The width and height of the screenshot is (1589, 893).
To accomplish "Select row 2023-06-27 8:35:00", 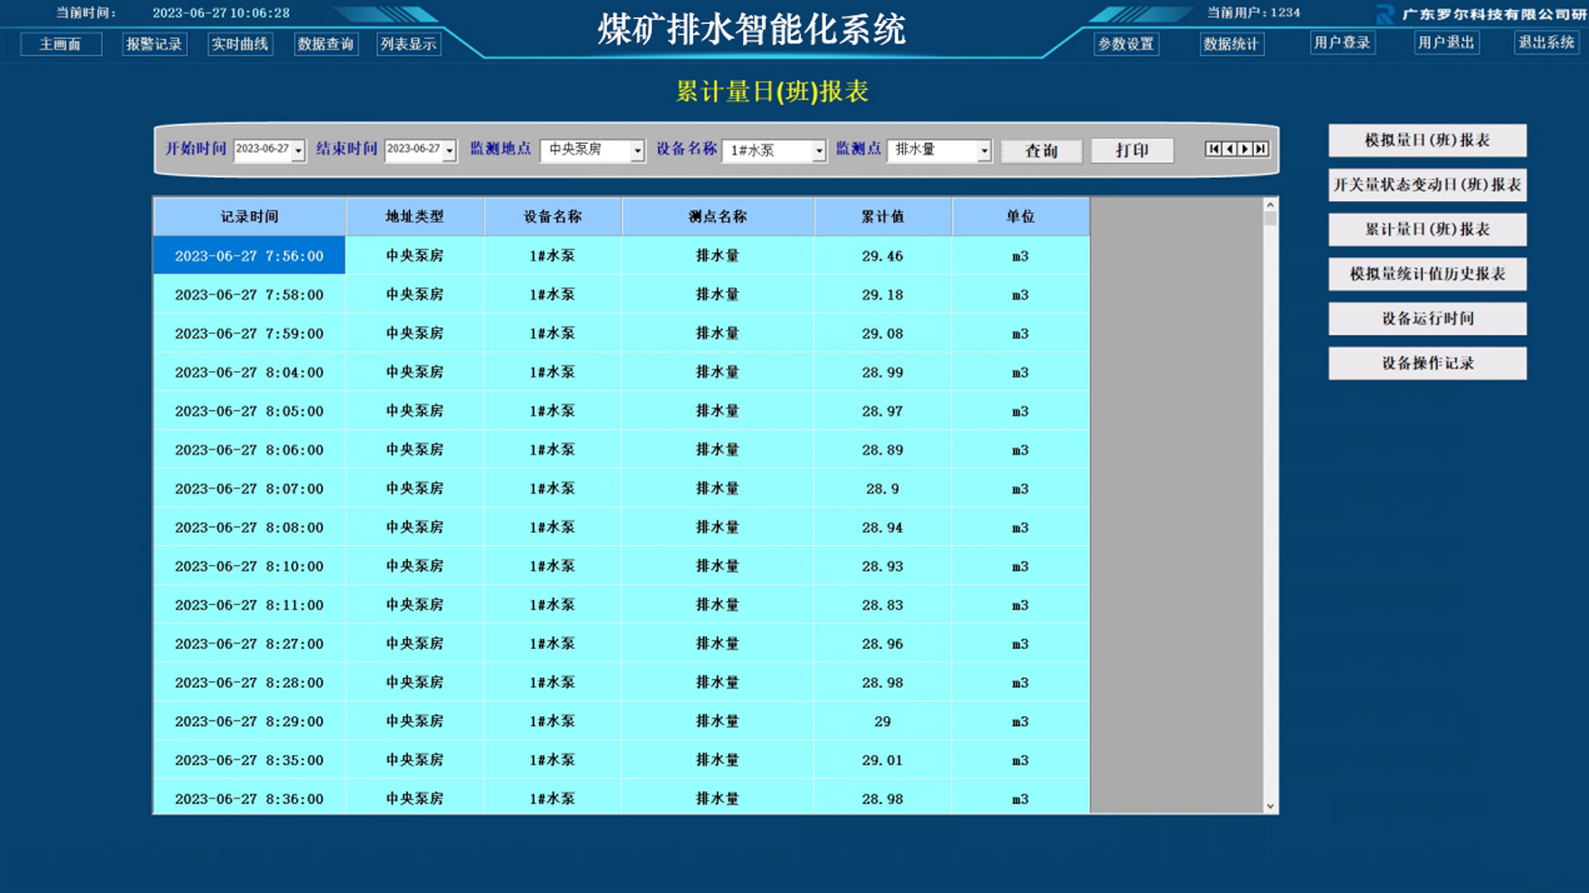I will (x=622, y=761).
